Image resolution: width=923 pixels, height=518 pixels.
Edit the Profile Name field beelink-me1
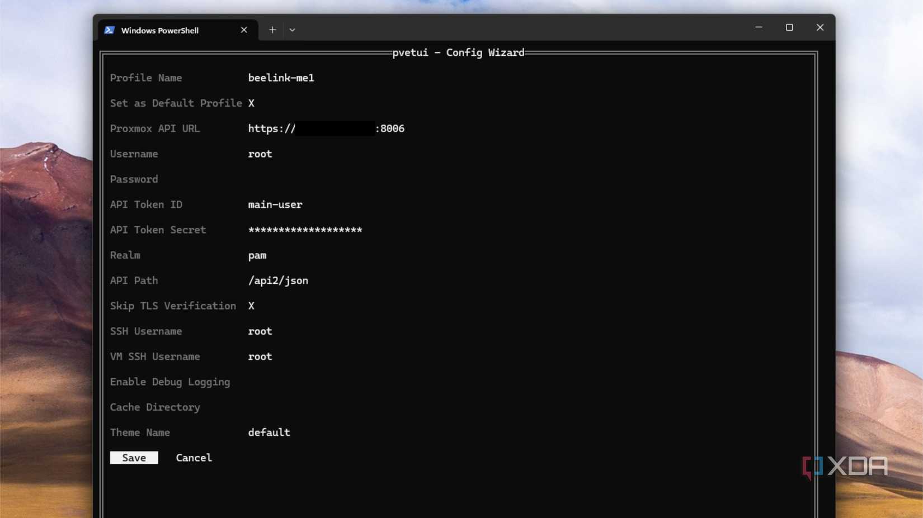coord(281,78)
